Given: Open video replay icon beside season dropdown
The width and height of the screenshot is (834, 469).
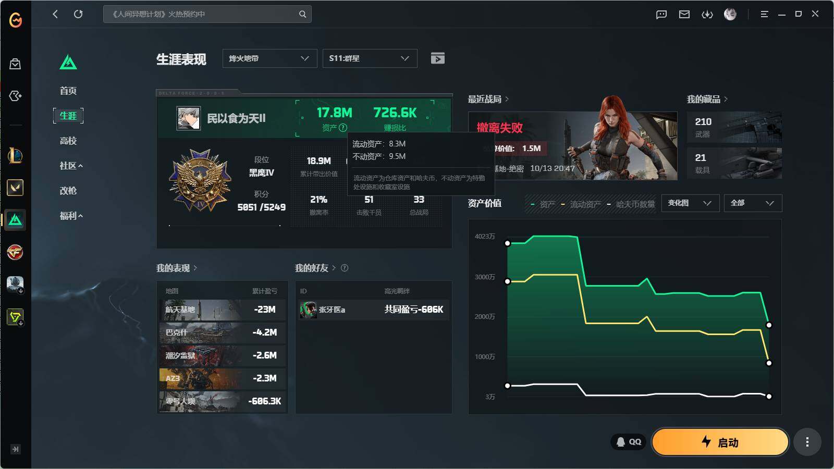Looking at the screenshot, I should coord(438,58).
